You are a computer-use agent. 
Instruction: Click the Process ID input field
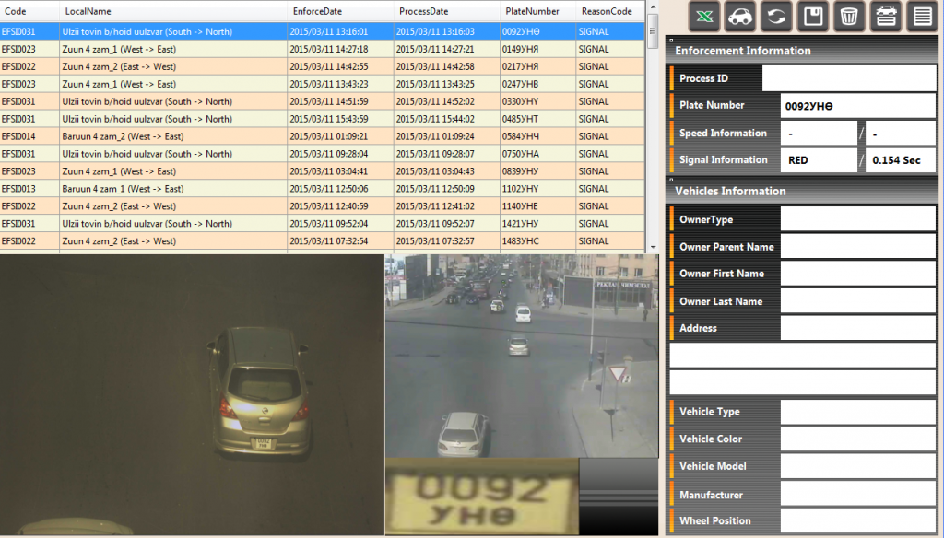point(848,78)
